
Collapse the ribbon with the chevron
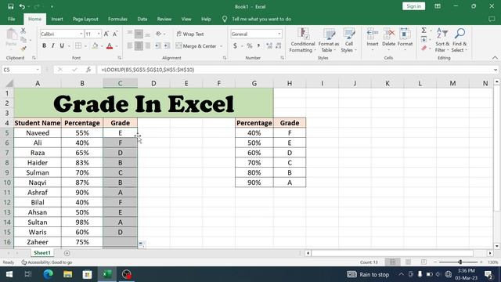[x=495, y=58]
